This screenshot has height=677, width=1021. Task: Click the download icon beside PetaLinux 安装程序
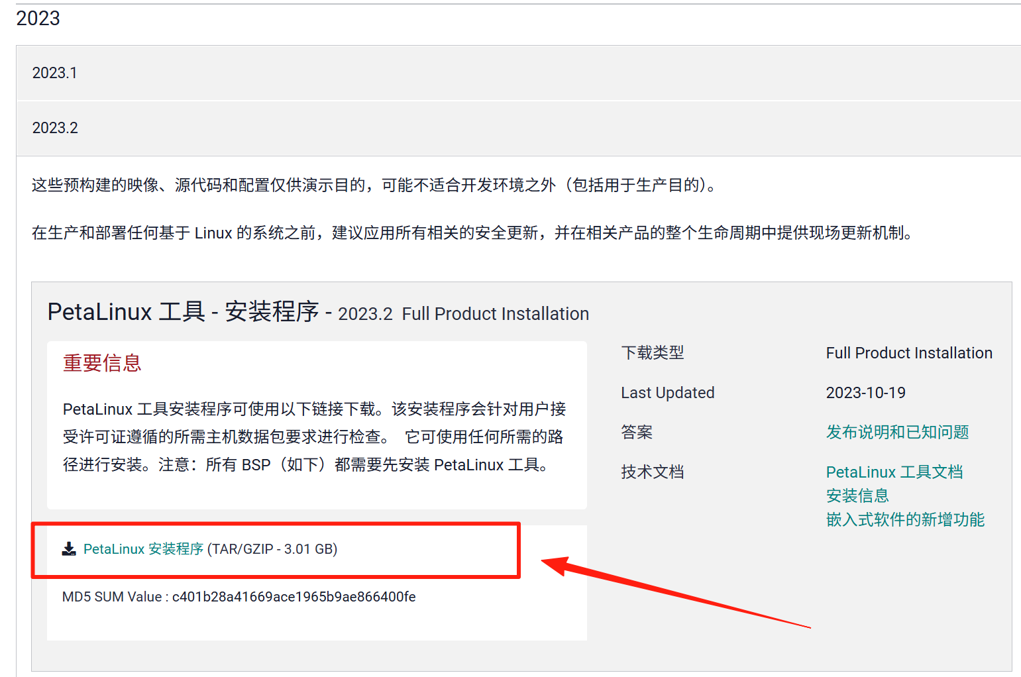(x=68, y=548)
